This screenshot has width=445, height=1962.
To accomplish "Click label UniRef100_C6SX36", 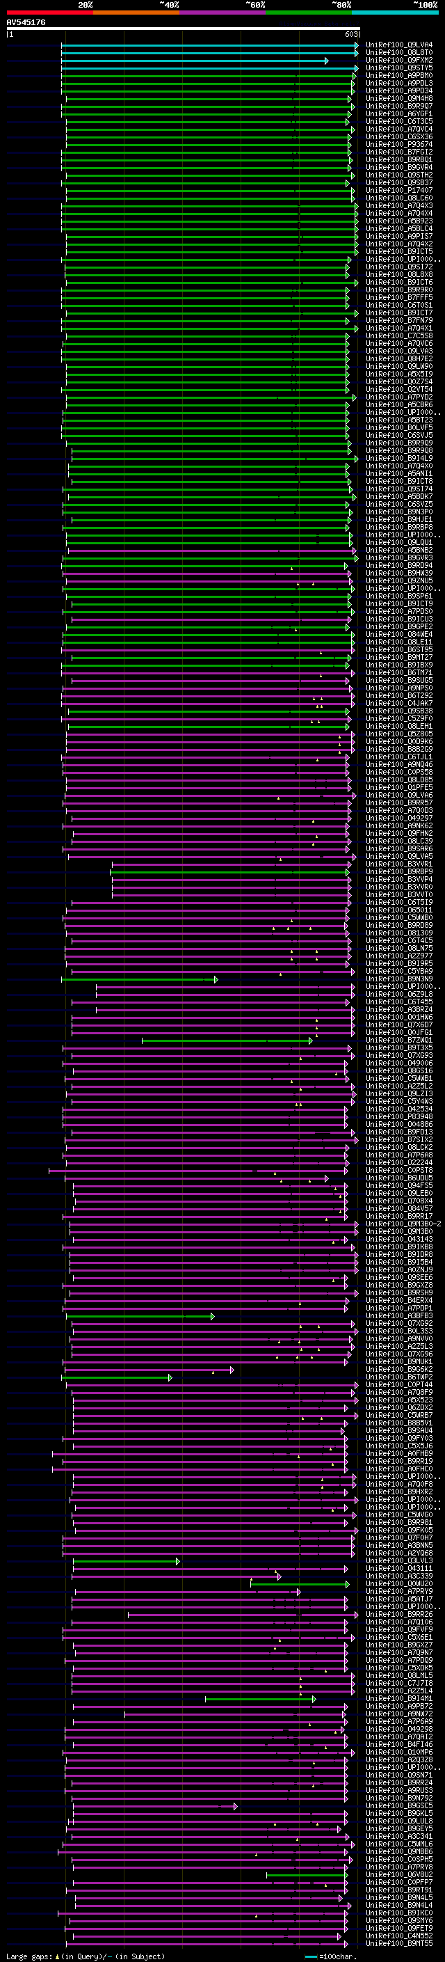I will coord(399,137).
